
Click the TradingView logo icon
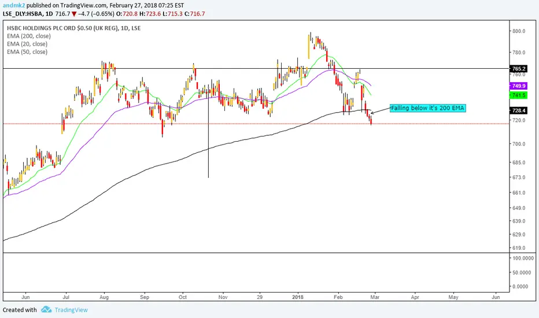[46, 310]
